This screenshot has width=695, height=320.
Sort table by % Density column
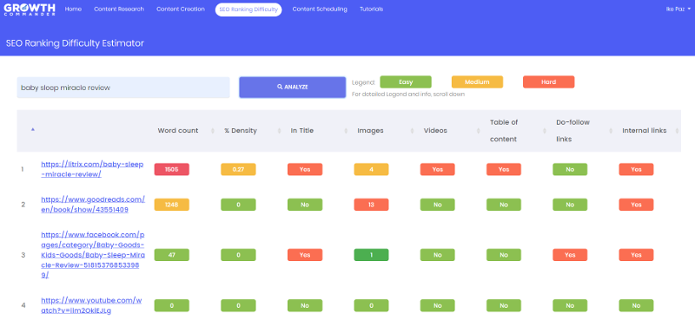pyautogui.click(x=241, y=131)
